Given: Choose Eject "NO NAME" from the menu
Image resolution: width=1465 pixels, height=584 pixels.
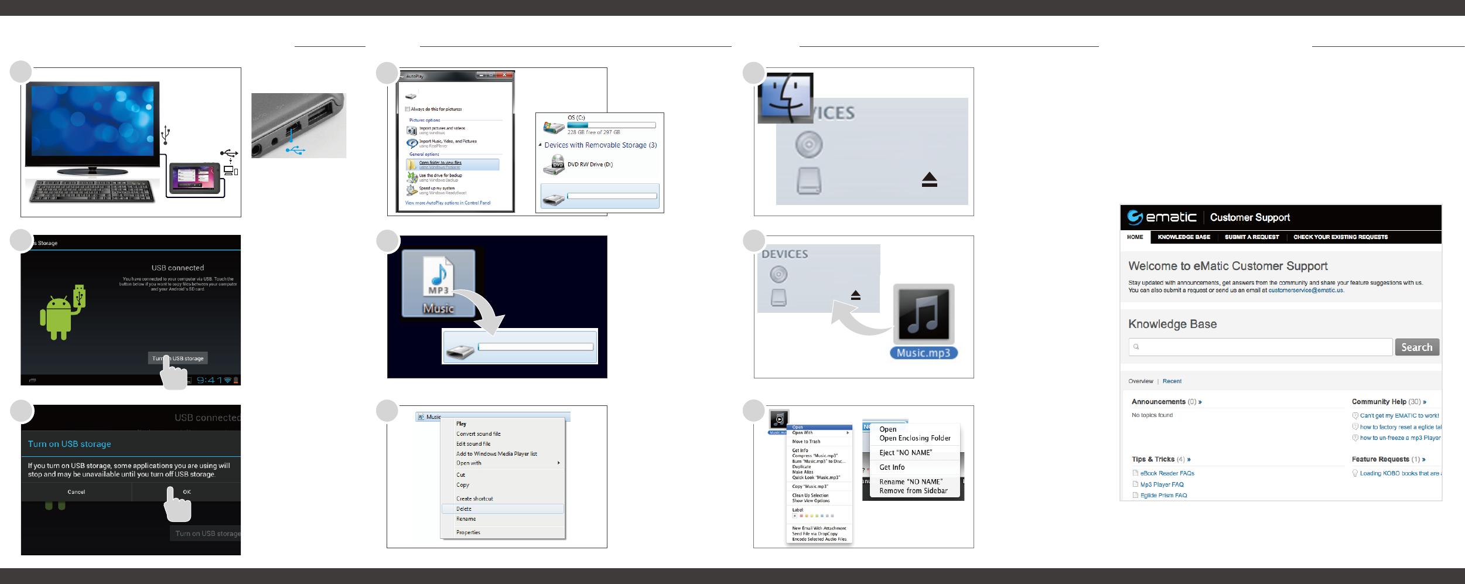Looking at the screenshot, I should (x=906, y=453).
